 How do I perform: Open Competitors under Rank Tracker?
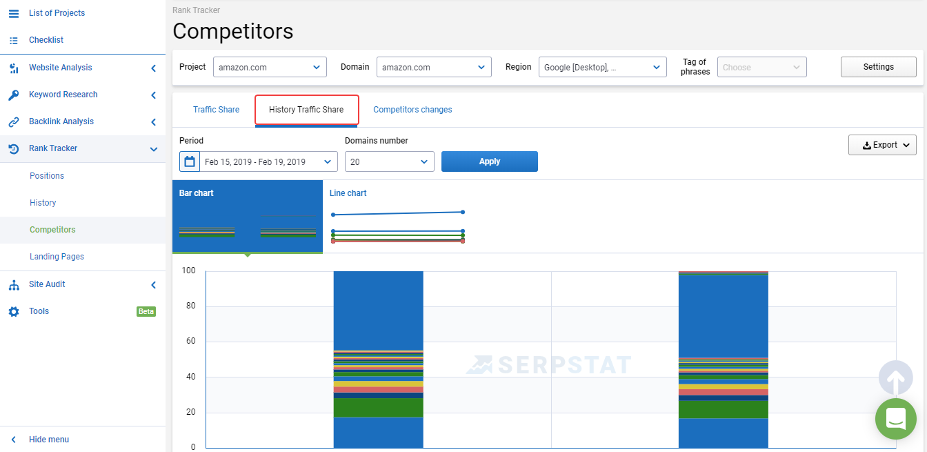52,230
